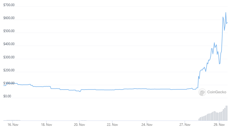Click the CoinGecko watermark text
232x128 pixels.
point(216,92)
